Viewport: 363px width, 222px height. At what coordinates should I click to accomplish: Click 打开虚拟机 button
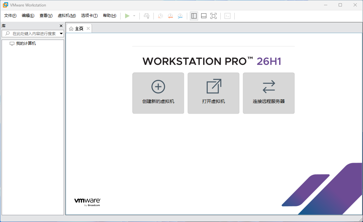(214, 93)
